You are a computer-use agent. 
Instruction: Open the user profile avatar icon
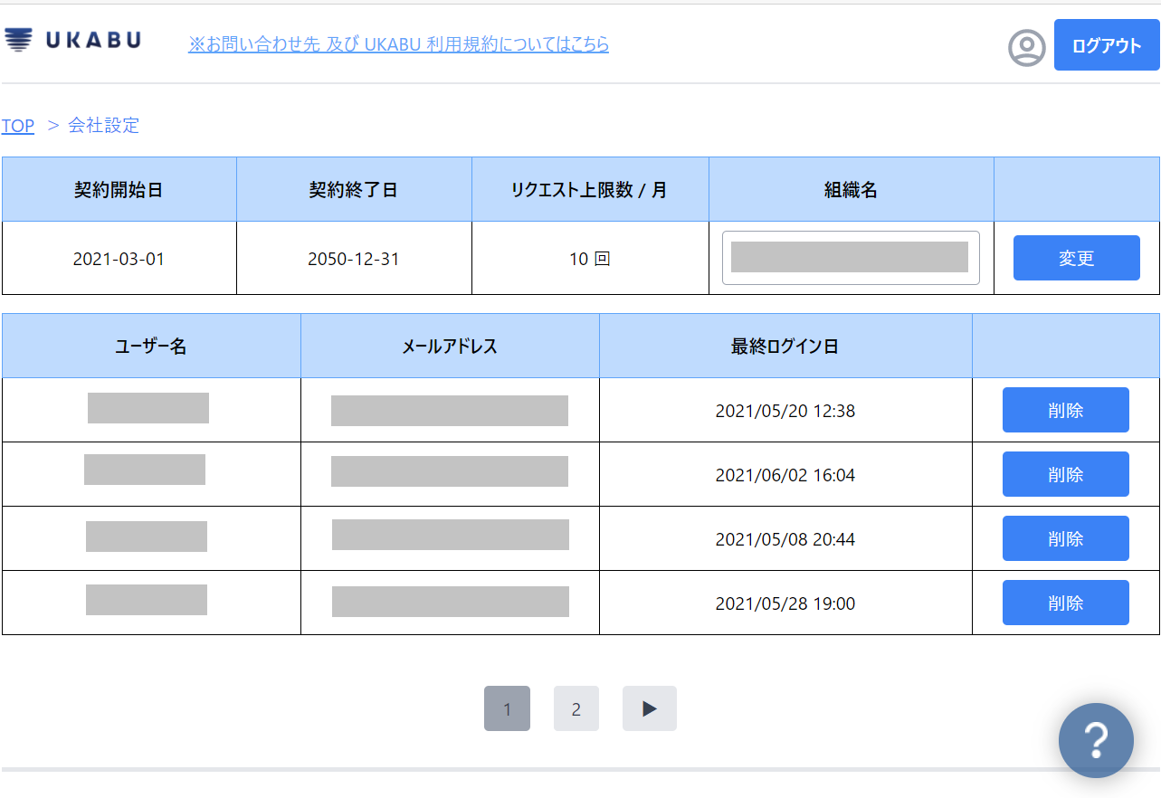click(1027, 47)
